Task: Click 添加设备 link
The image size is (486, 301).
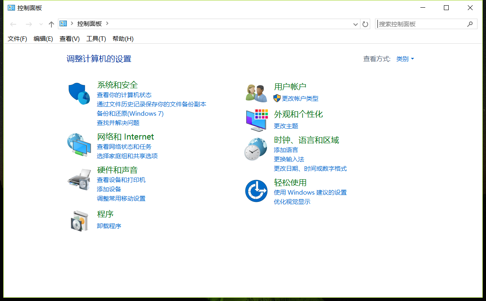Action: click(109, 189)
